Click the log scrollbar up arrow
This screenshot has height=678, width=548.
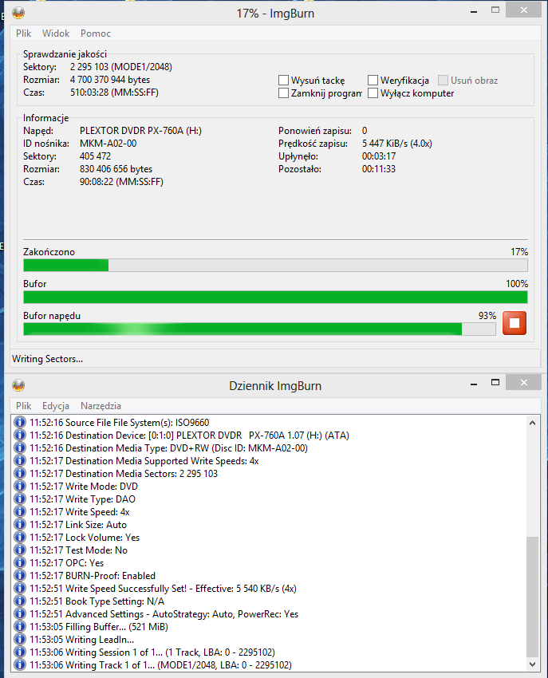(x=532, y=423)
